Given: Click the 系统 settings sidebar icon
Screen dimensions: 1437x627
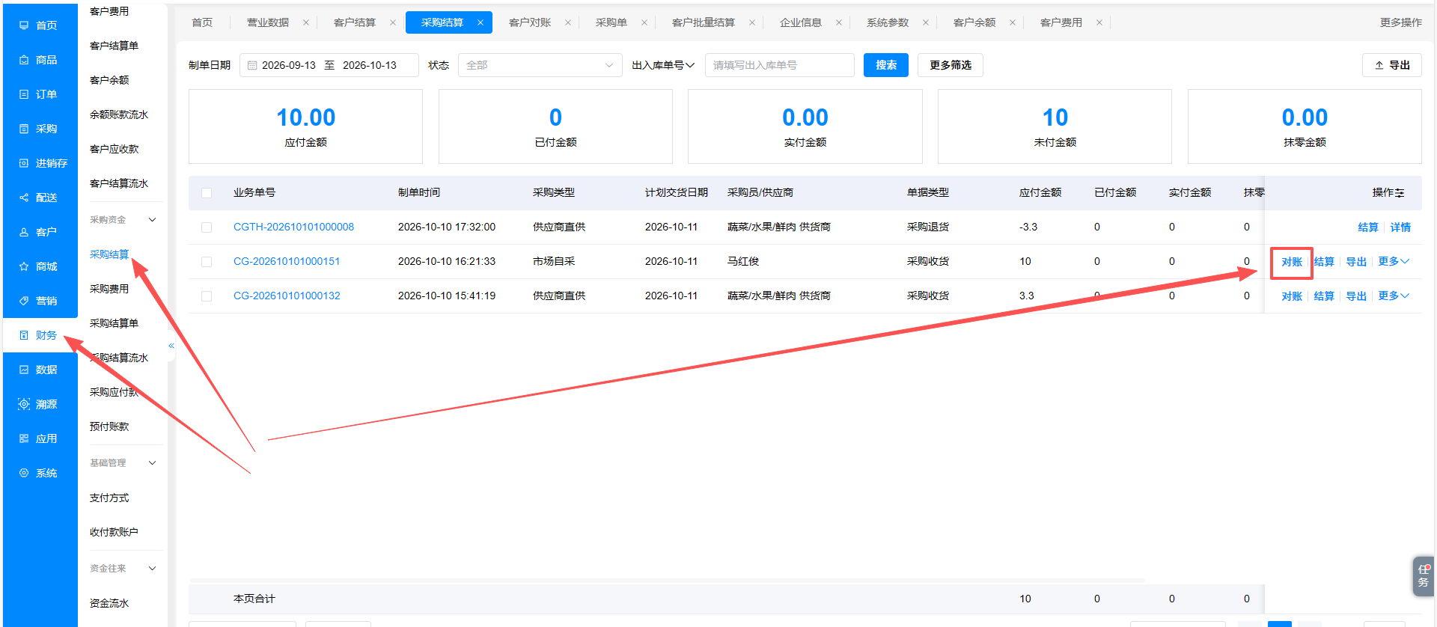Looking at the screenshot, I should click(24, 473).
